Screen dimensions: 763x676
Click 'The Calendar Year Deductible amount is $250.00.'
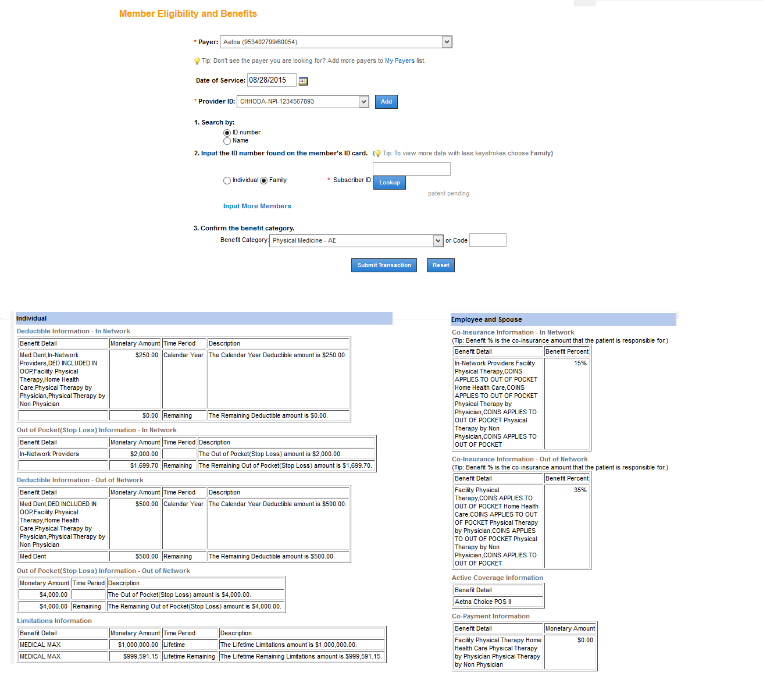[277, 355]
